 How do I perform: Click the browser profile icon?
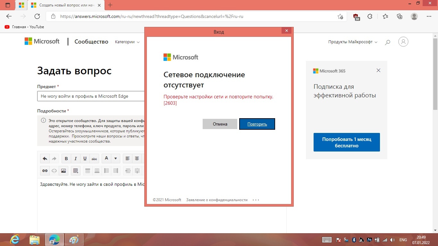pyautogui.click(x=414, y=16)
